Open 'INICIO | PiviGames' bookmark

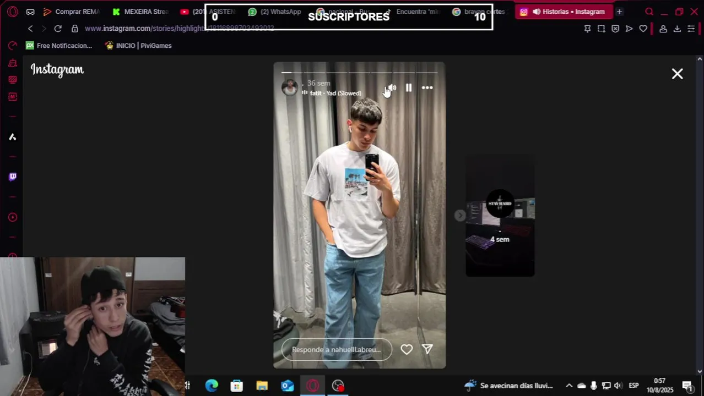click(138, 46)
